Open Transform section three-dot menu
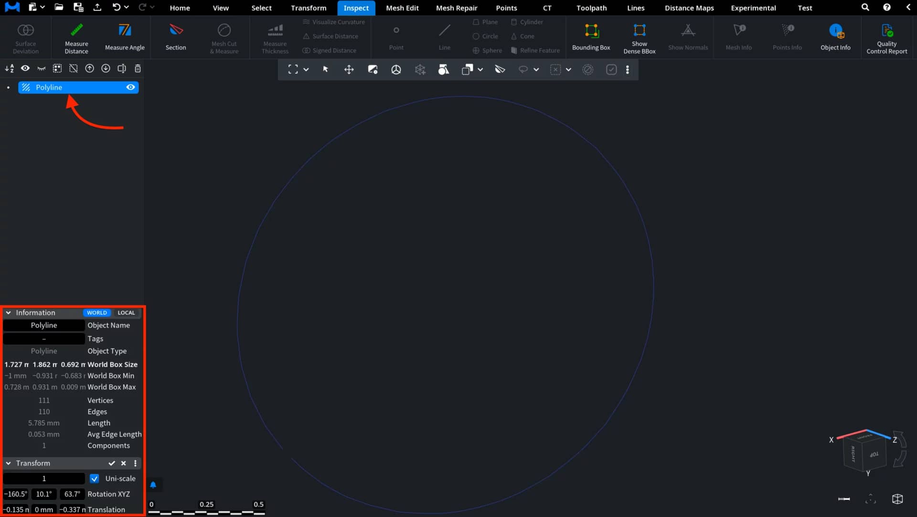Viewport: 917px width, 517px height. pos(135,463)
